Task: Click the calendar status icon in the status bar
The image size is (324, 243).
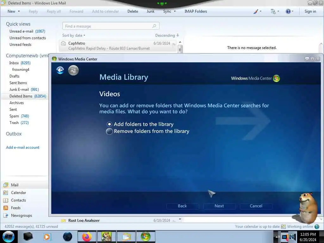Action: [283, 227]
